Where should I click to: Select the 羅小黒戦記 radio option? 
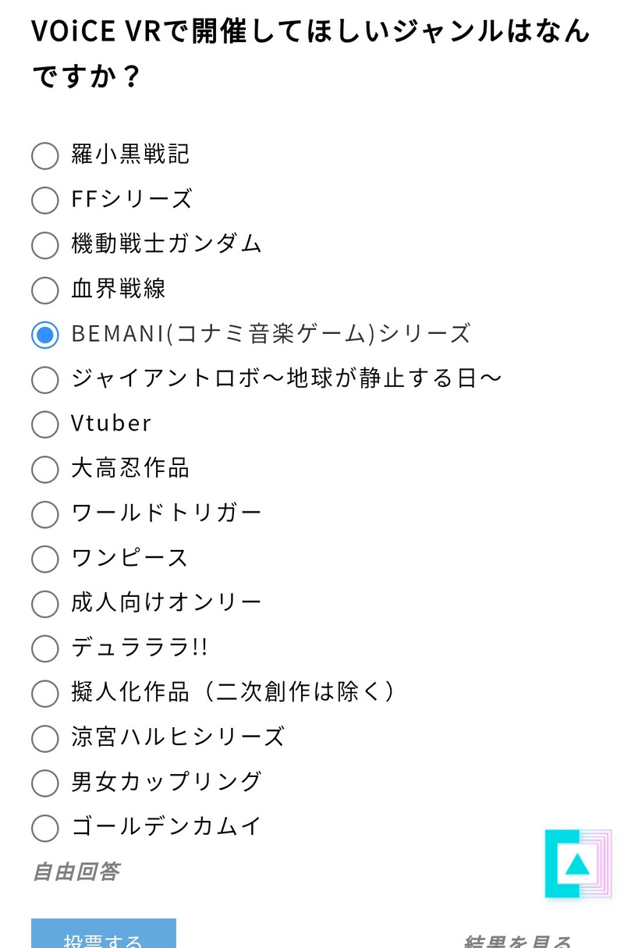pyautogui.click(x=45, y=155)
